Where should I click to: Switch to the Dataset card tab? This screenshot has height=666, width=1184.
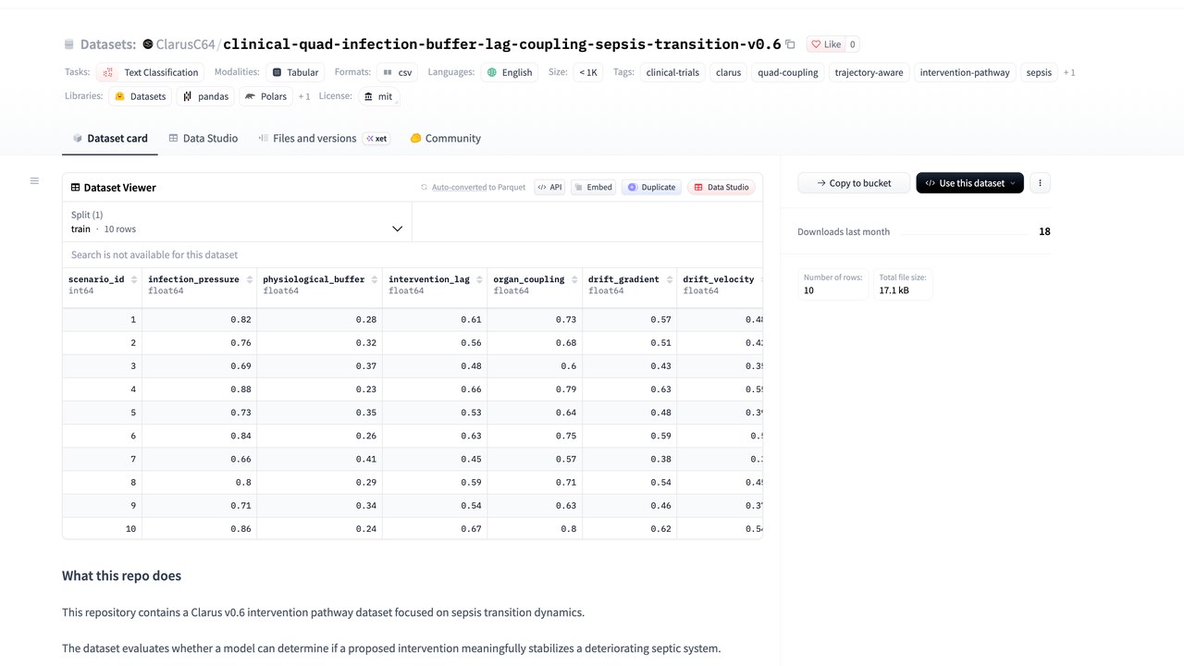pyautogui.click(x=109, y=139)
